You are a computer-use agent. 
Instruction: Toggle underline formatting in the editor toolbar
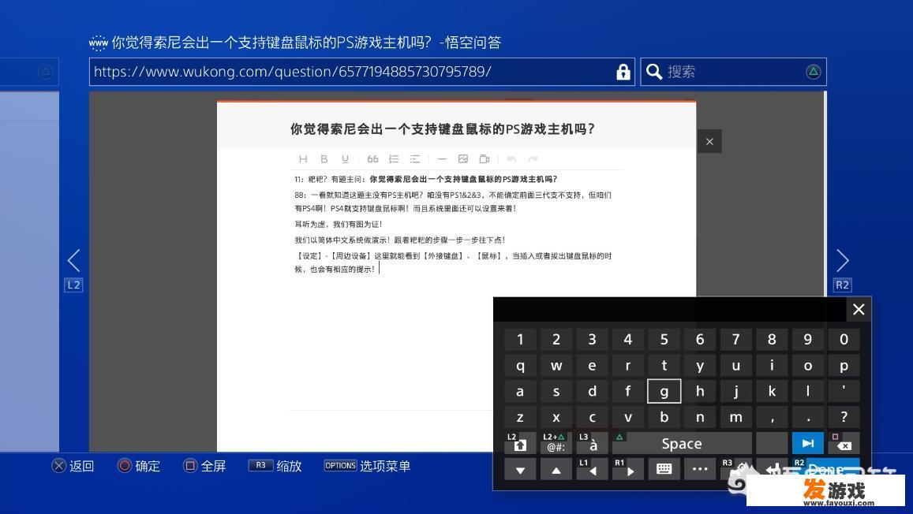(345, 158)
